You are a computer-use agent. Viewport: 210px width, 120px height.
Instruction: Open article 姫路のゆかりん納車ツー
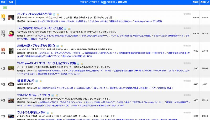click(x=121, y=21)
